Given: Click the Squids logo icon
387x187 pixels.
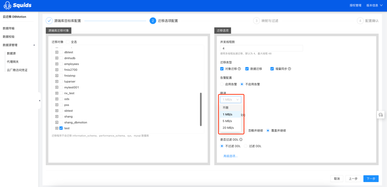Looking at the screenshot, I should 8,5.
